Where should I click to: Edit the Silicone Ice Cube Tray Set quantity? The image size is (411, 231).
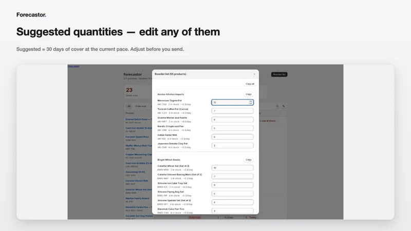tap(233, 185)
